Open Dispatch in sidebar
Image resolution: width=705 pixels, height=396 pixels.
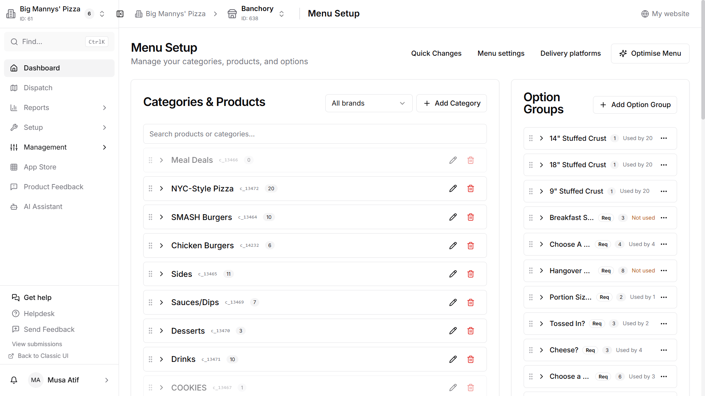tap(59, 88)
